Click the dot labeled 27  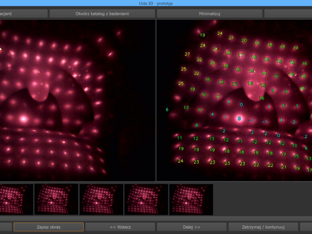(x=187, y=54)
